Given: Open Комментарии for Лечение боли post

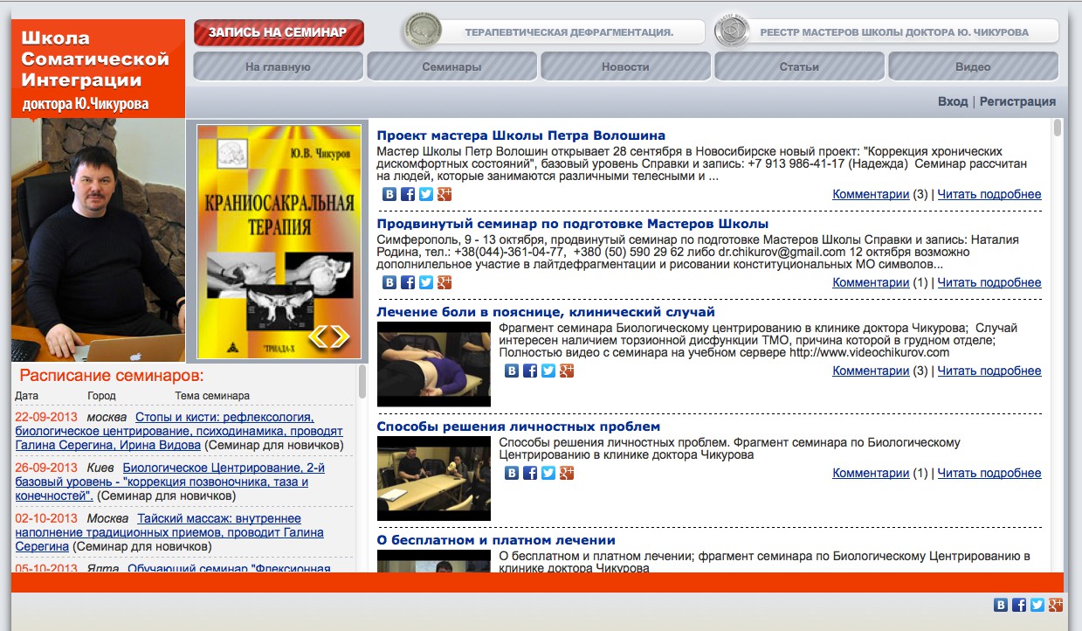Looking at the screenshot, I should pos(871,371).
